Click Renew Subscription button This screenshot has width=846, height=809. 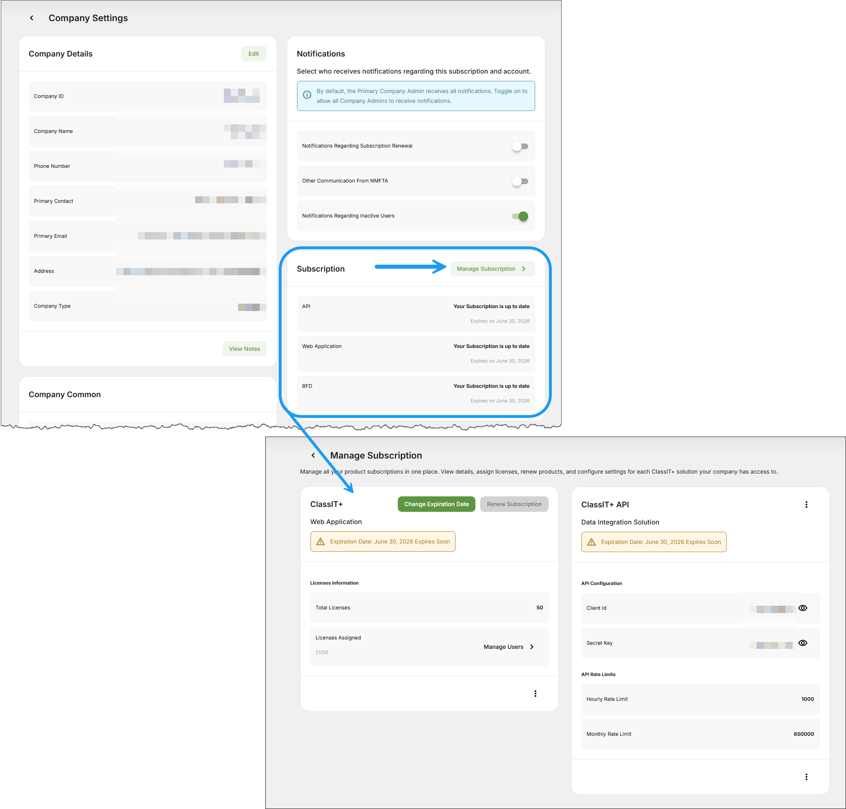(514, 504)
